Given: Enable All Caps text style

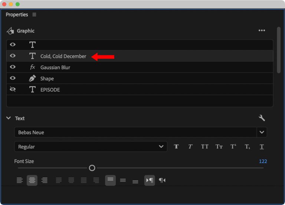Looking at the screenshot, I should click(204, 147).
